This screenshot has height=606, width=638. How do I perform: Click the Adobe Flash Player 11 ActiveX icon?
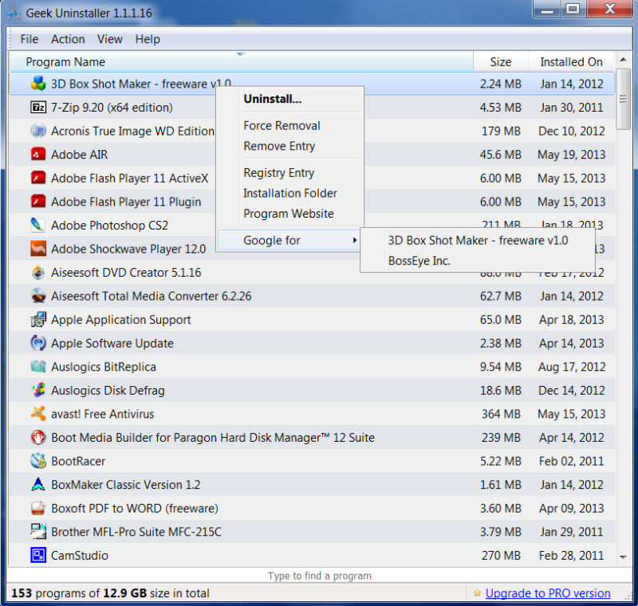click(x=38, y=178)
